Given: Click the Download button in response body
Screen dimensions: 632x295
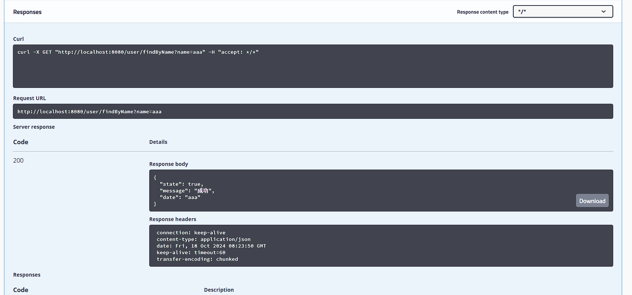Looking at the screenshot, I should [592, 201].
